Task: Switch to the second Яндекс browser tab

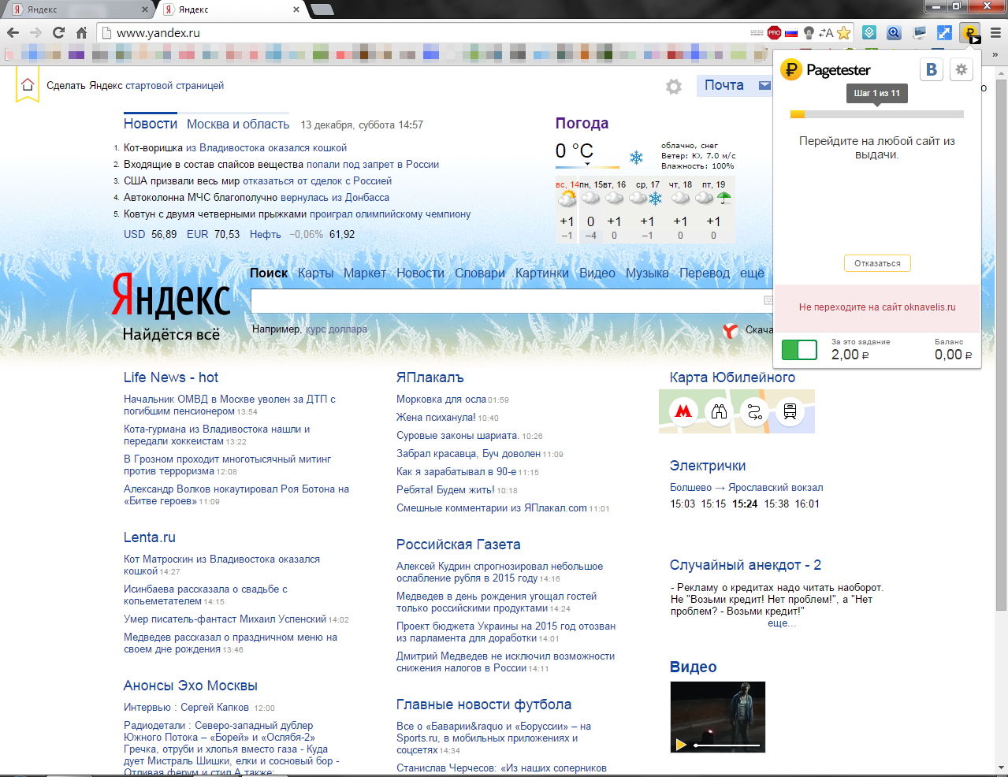Action: pos(230,9)
